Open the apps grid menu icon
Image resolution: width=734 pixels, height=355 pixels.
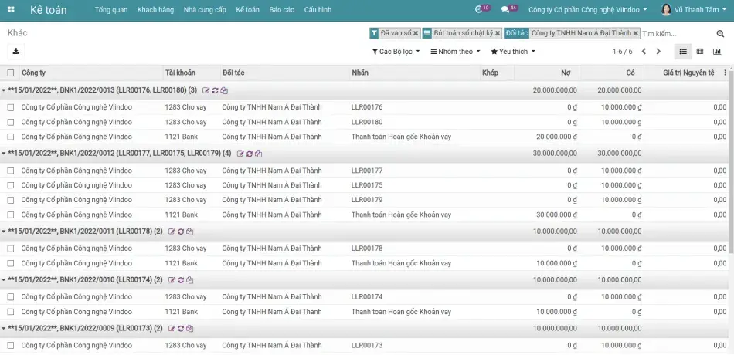[x=12, y=10]
